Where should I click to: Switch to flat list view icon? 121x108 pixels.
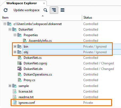(x=62, y=10)
